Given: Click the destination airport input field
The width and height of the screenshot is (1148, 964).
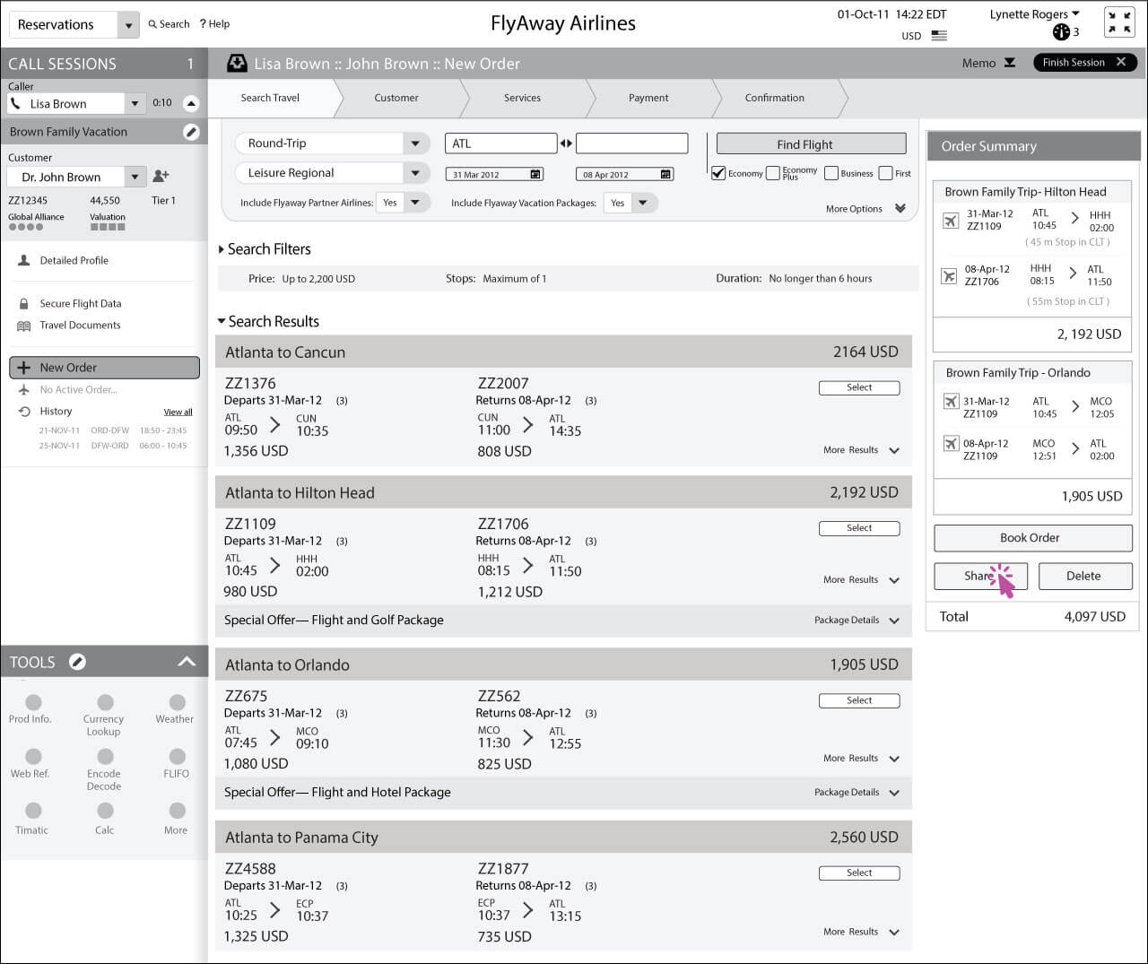Looking at the screenshot, I should point(631,143).
